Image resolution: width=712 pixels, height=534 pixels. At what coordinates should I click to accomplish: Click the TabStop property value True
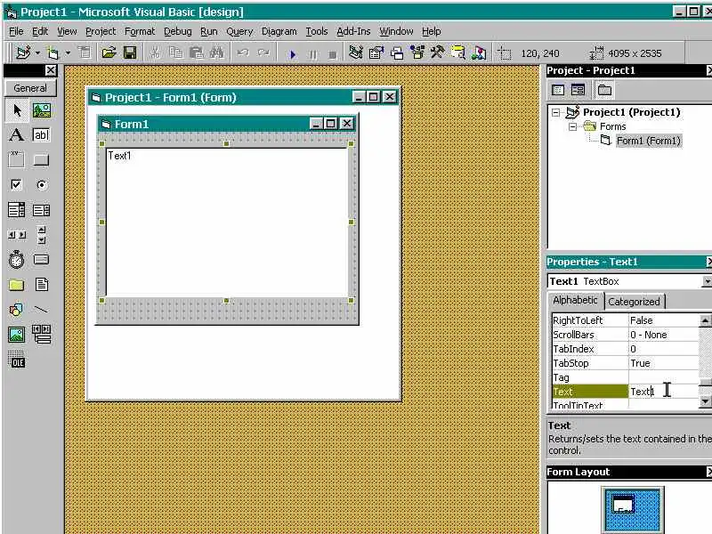point(663,363)
